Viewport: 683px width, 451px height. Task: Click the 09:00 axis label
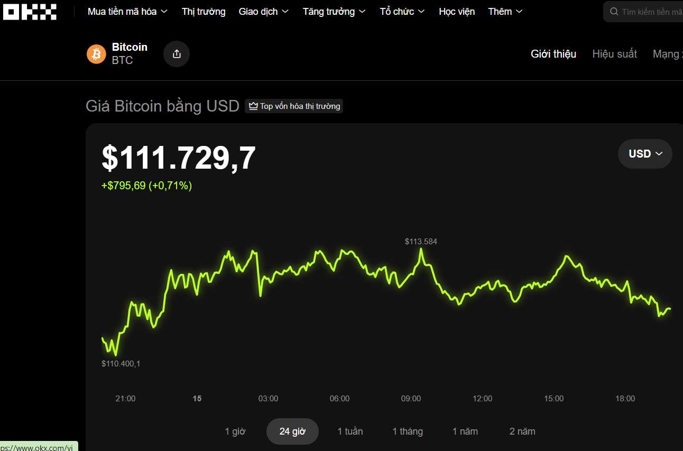coord(411,399)
